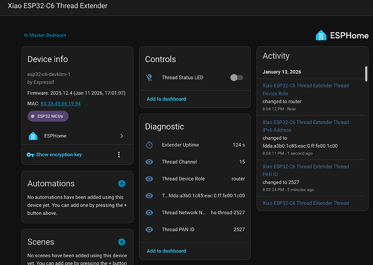This screenshot has height=265, width=373.
Task: Click Show encryption key
Action: click(59, 155)
